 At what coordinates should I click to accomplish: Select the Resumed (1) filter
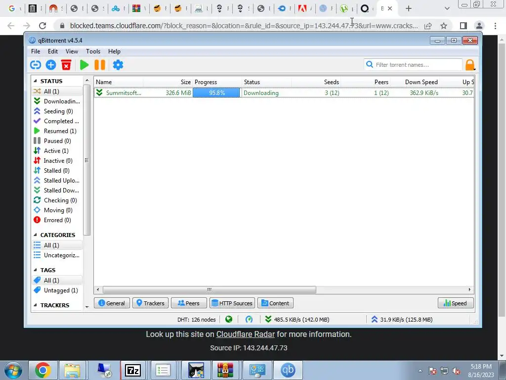57,131
